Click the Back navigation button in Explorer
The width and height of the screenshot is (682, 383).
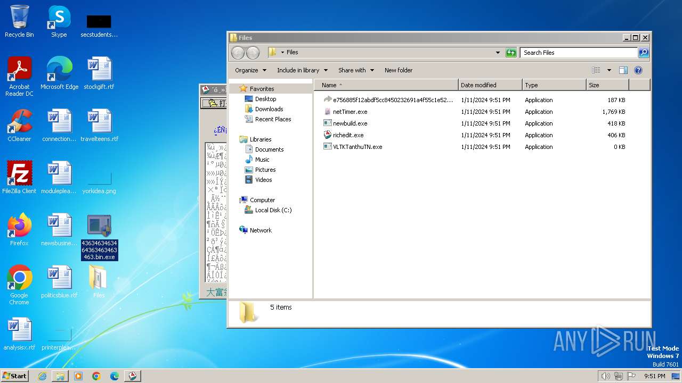238,52
